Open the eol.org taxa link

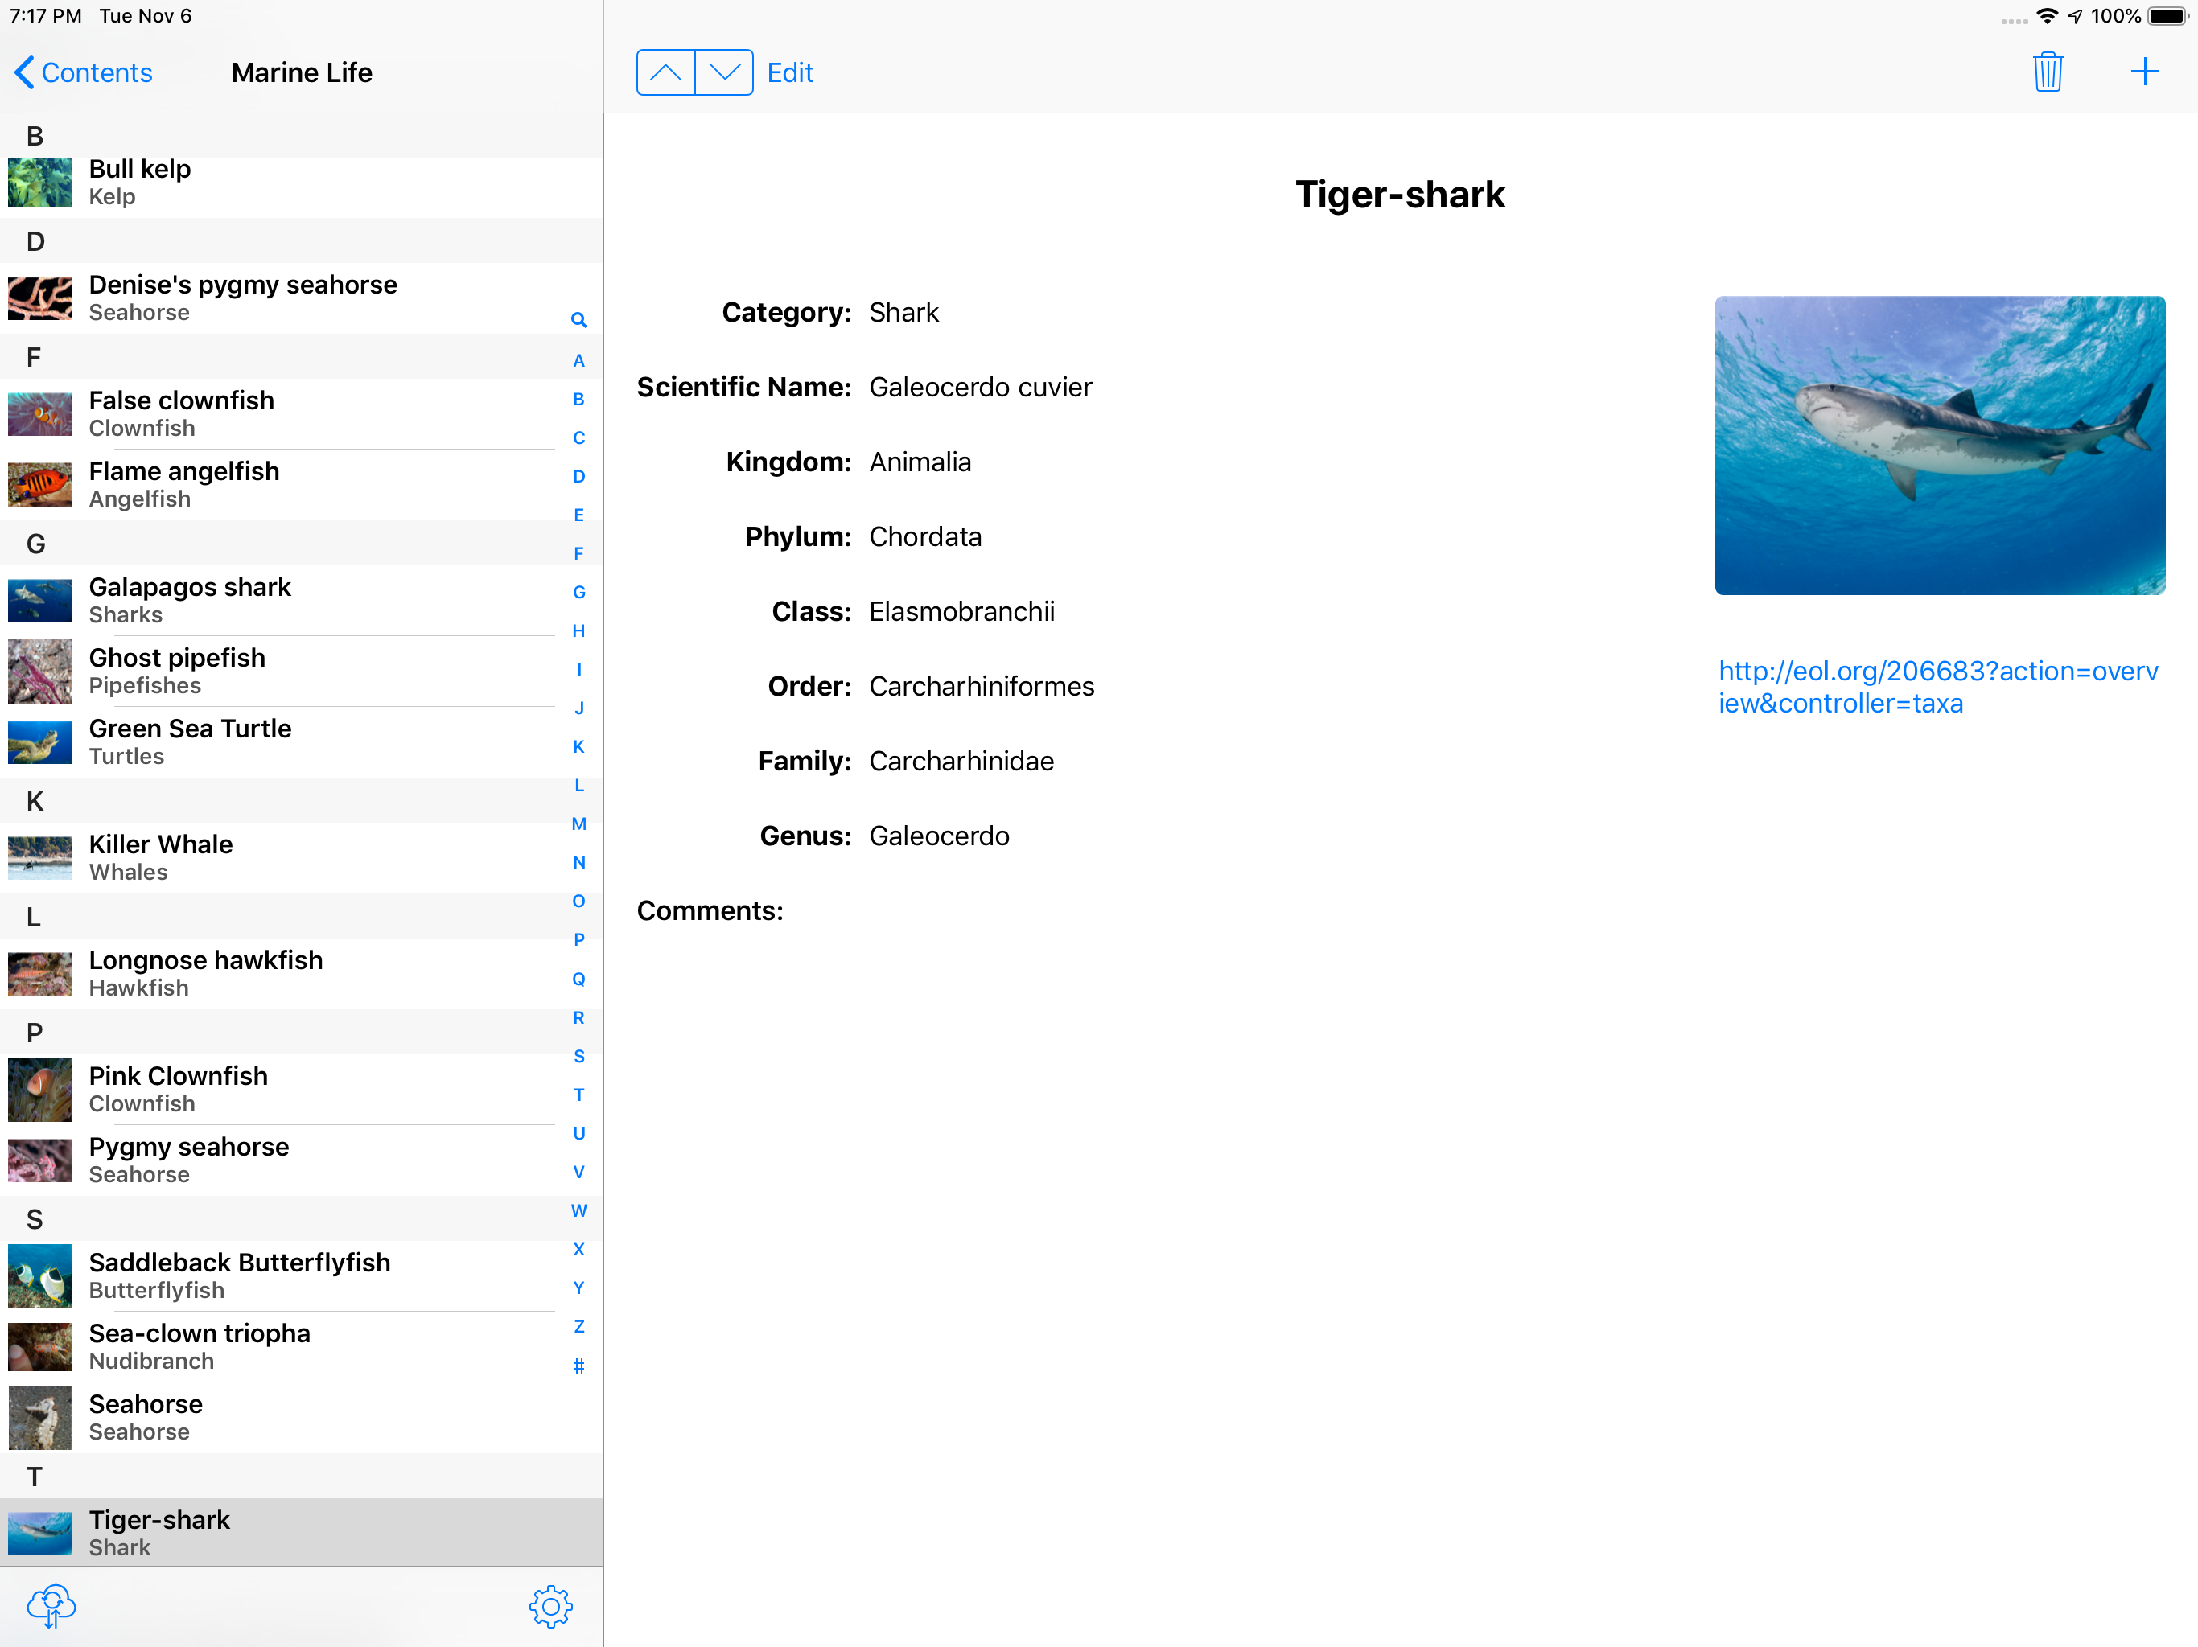(1937, 687)
